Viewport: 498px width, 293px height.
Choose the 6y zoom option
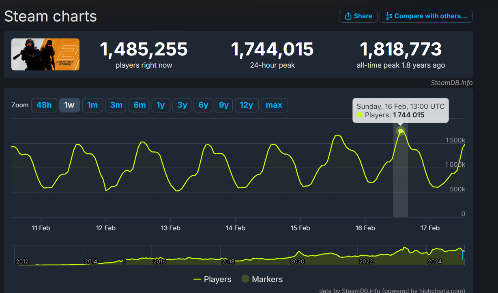coord(203,105)
